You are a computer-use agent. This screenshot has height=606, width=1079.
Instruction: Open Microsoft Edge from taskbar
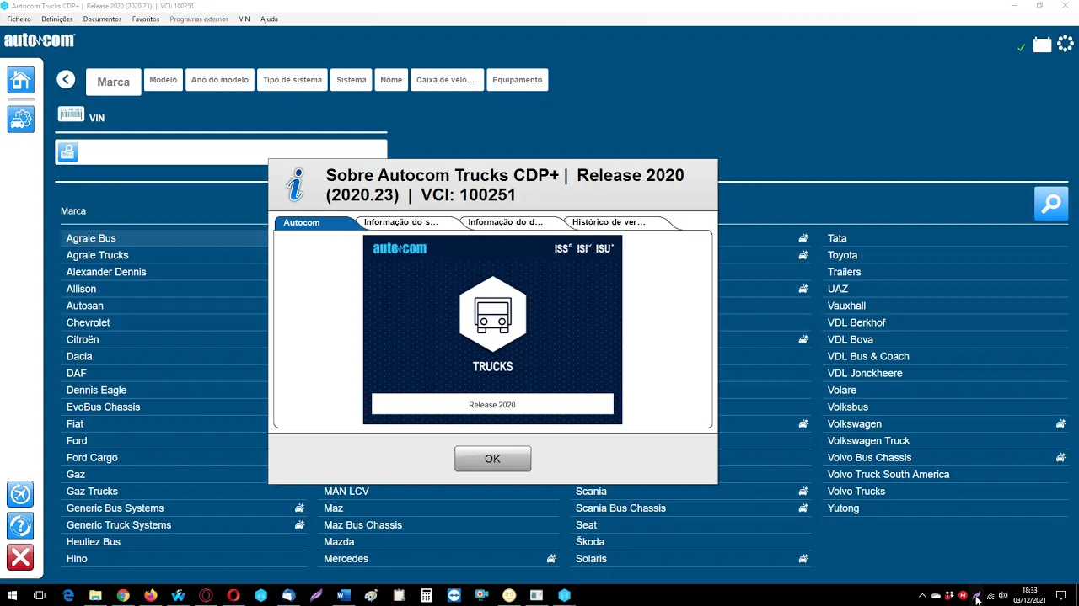pos(68,595)
